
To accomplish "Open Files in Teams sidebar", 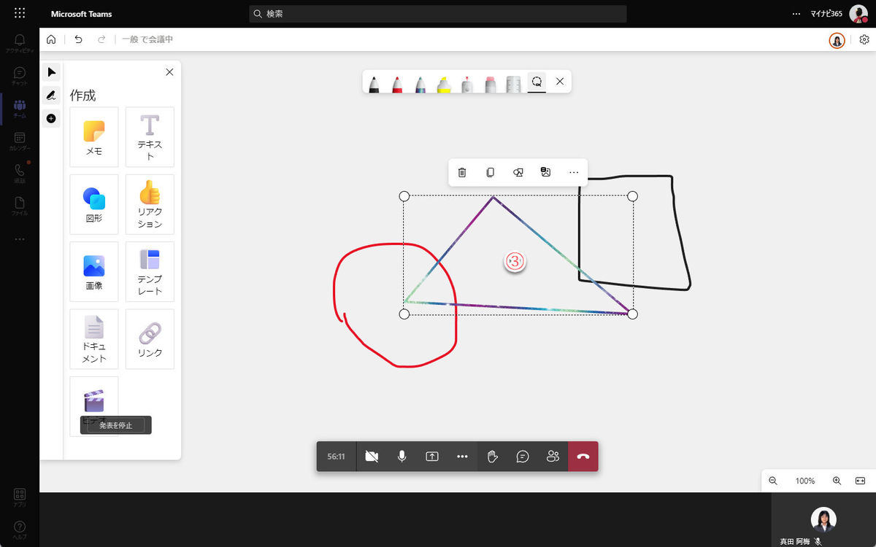I will tap(20, 206).
